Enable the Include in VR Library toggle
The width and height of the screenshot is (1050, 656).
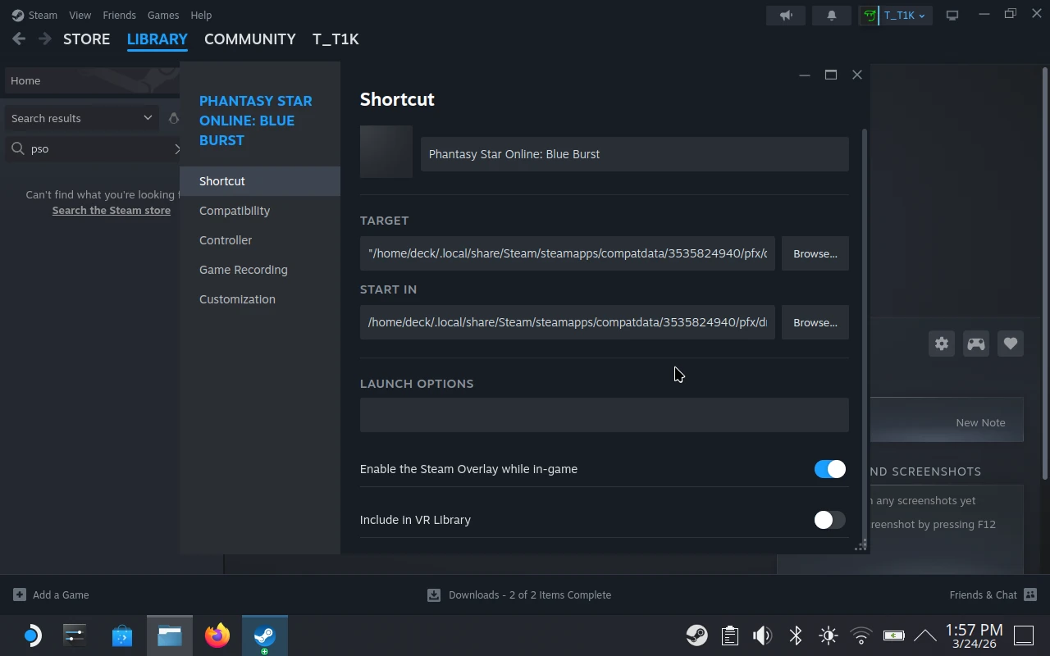(x=829, y=519)
